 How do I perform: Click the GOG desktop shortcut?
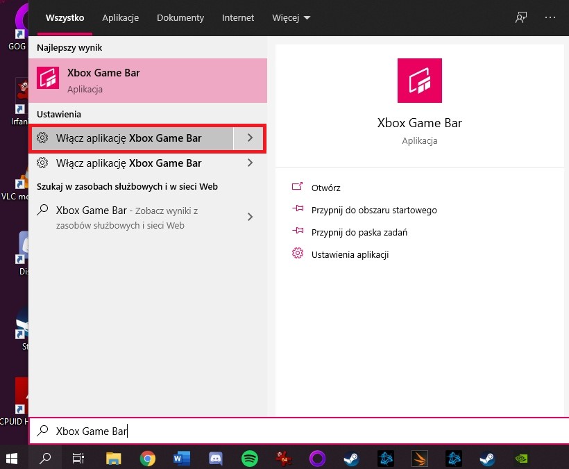(17, 27)
